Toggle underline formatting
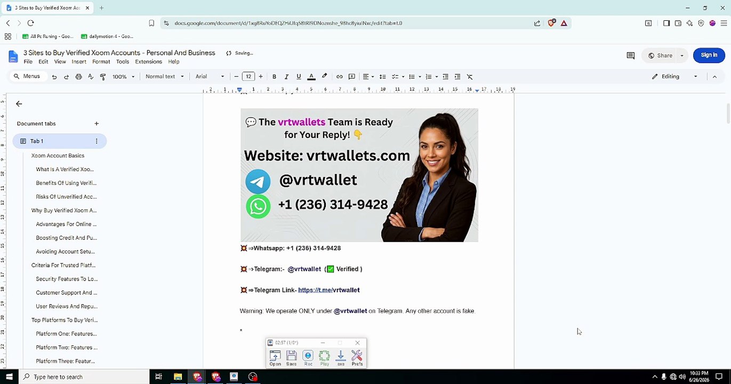 point(299,77)
